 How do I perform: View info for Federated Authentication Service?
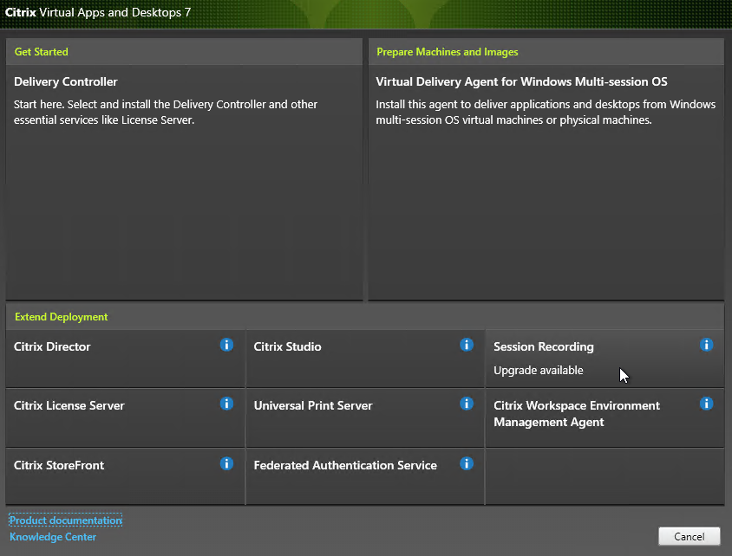click(x=467, y=463)
